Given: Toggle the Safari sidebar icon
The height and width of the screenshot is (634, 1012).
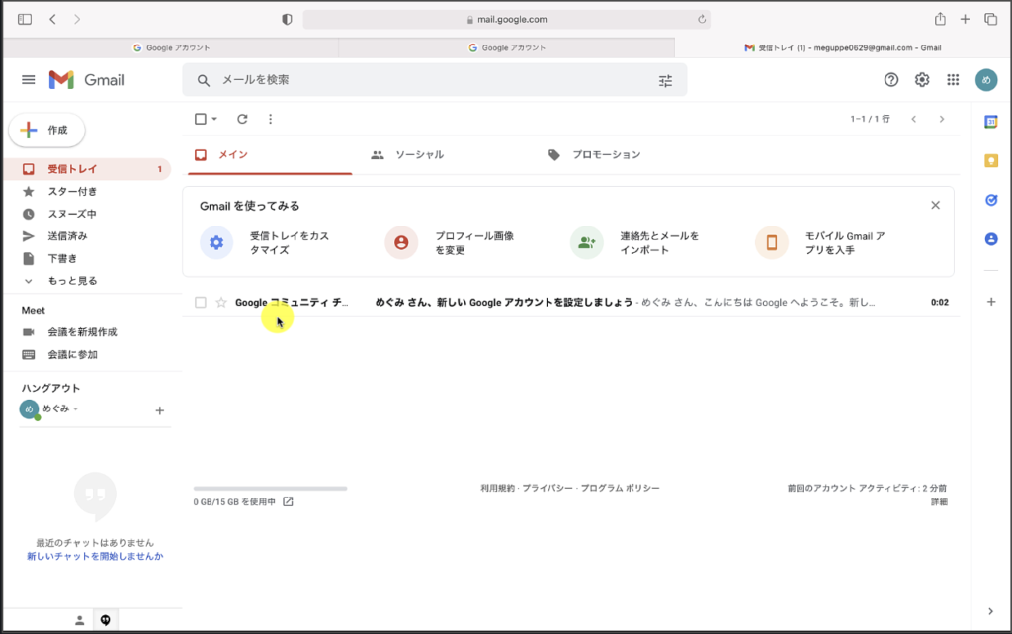Looking at the screenshot, I should (25, 20).
